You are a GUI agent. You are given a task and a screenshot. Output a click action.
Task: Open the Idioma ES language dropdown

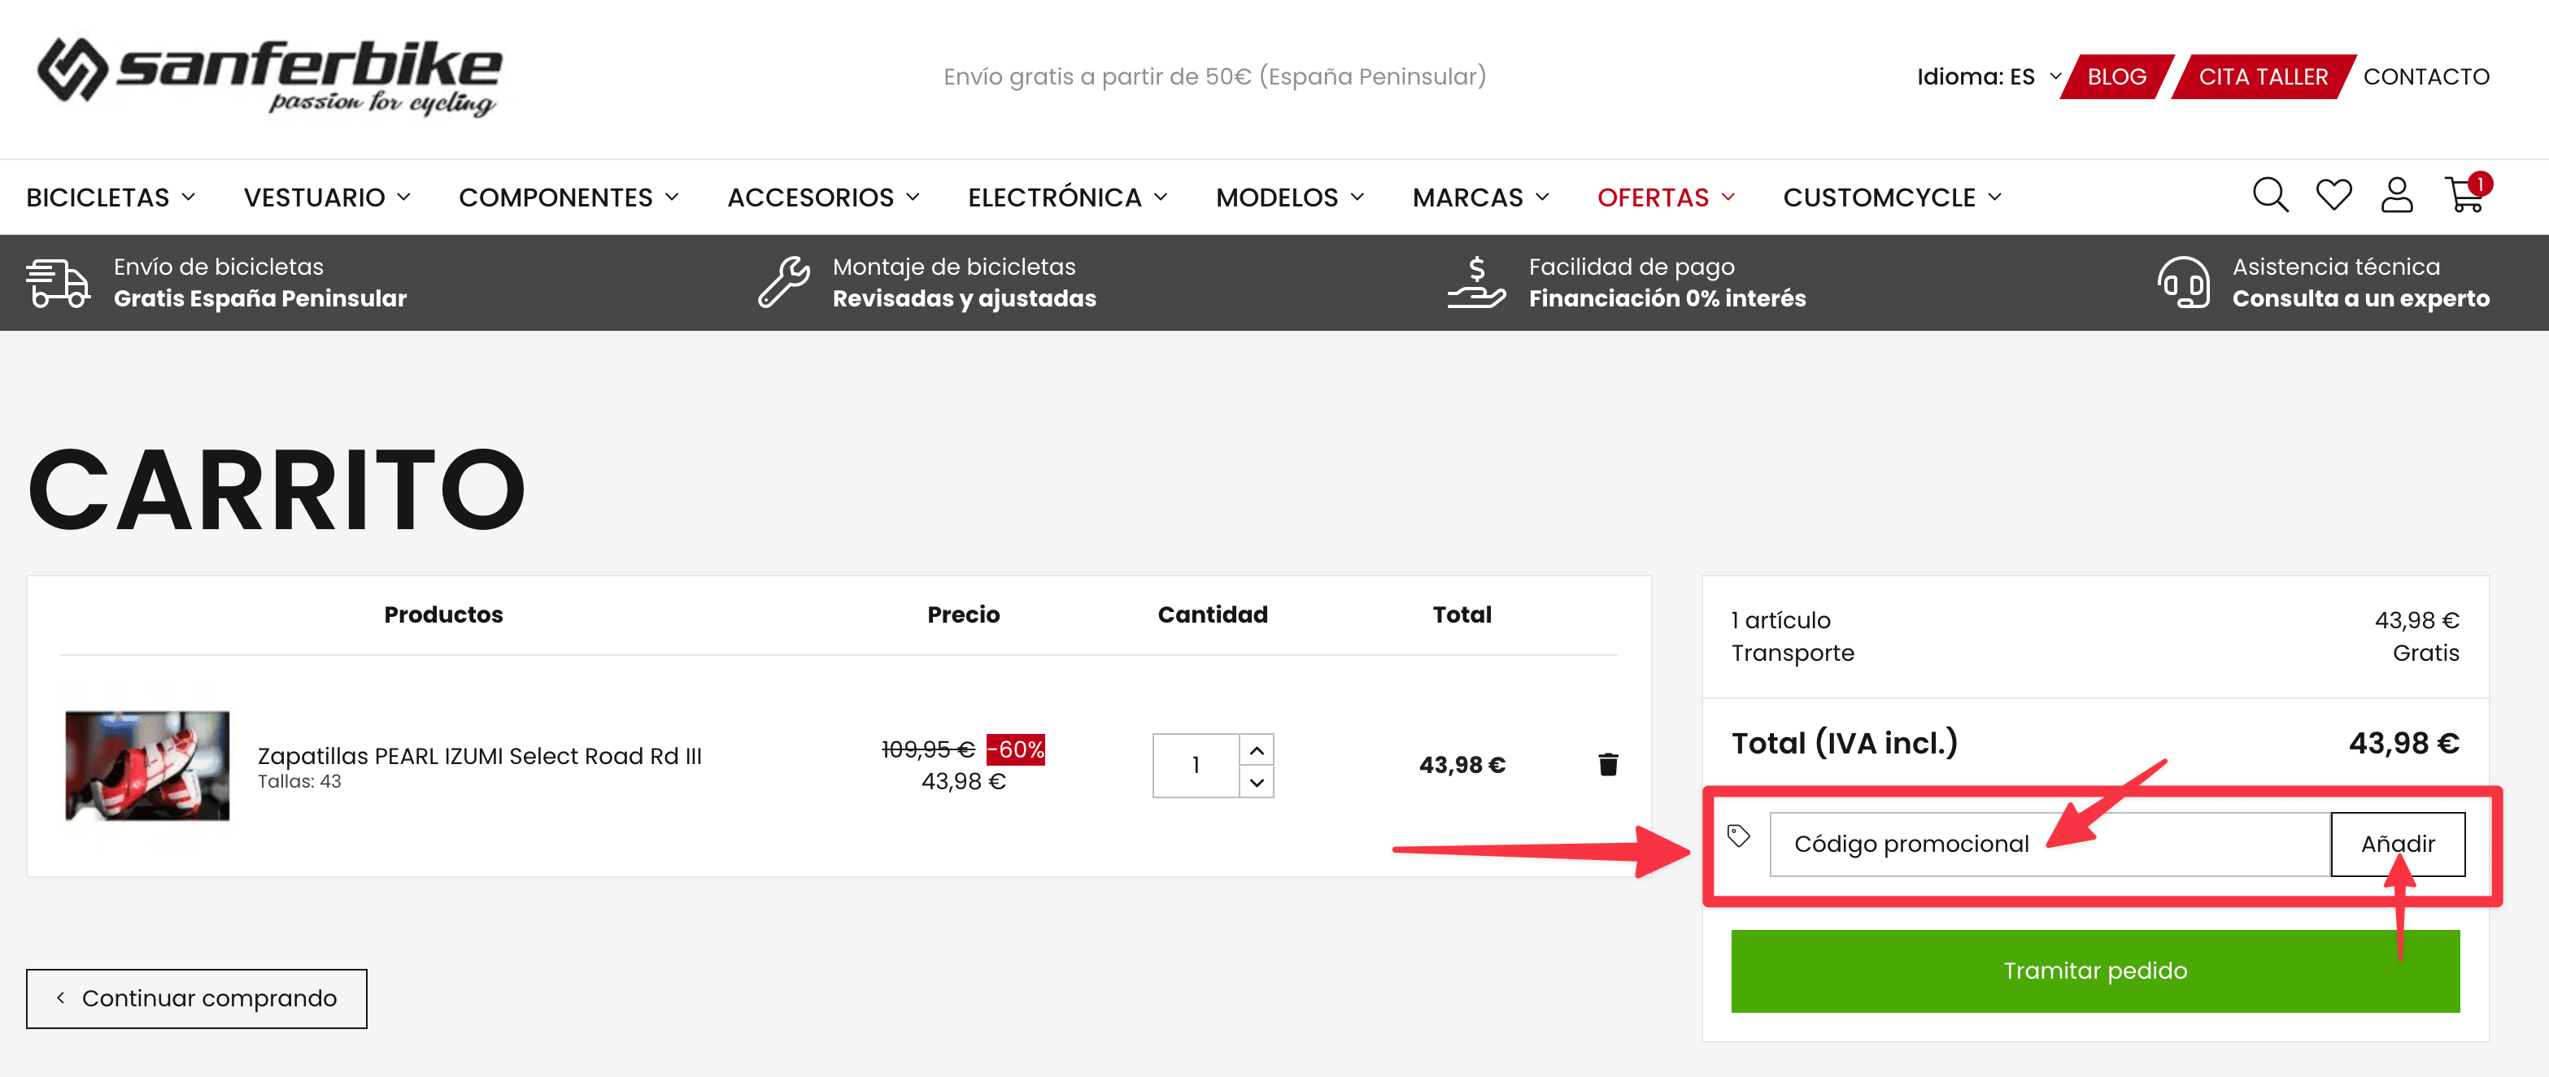(x=1982, y=75)
